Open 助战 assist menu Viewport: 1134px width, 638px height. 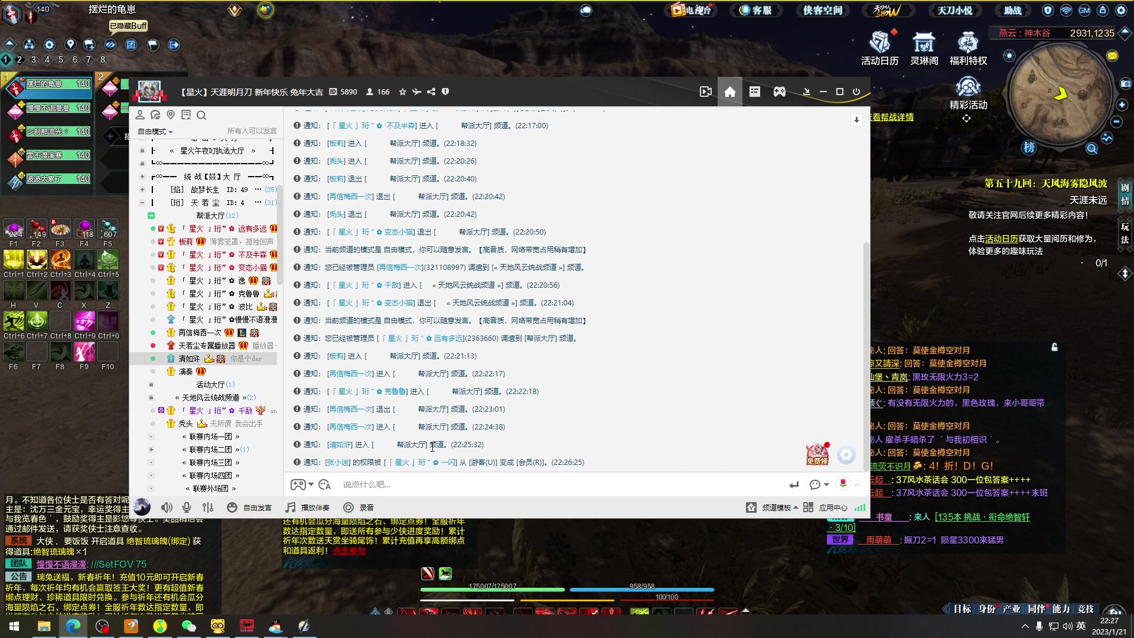coord(1012,10)
